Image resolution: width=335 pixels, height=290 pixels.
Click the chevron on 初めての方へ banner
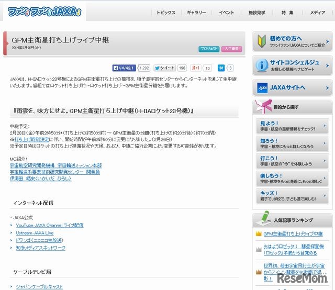tap(327, 41)
